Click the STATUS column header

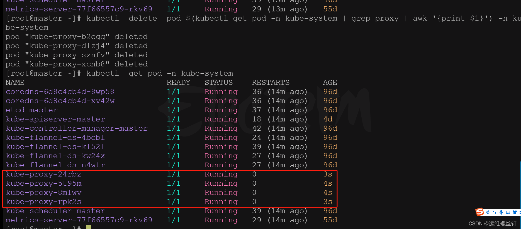[x=219, y=83]
